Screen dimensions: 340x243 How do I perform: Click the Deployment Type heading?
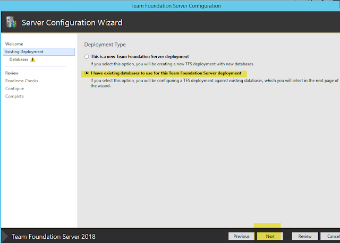click(105, 45)
